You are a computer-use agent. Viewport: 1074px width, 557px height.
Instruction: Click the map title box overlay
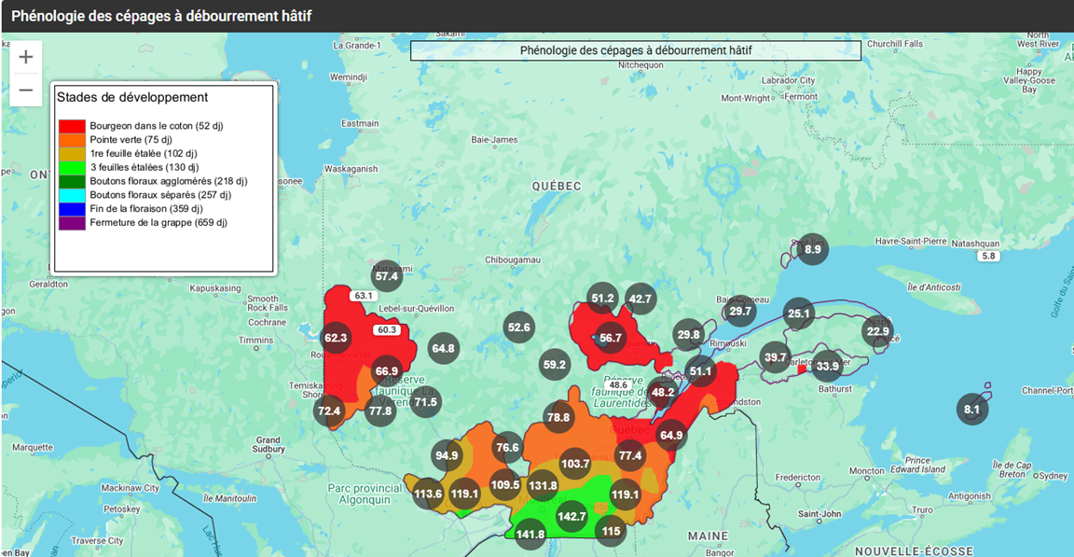point(635,50)
